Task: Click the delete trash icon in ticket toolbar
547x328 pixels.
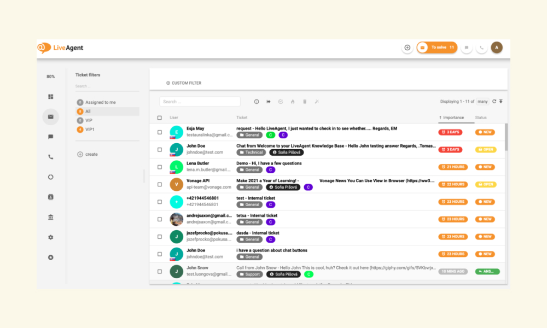Action: click(x=305, y=102)
